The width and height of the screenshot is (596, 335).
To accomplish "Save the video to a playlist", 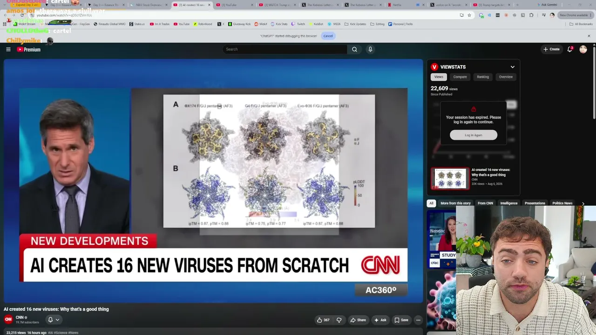I will click(x=401, y=320).
